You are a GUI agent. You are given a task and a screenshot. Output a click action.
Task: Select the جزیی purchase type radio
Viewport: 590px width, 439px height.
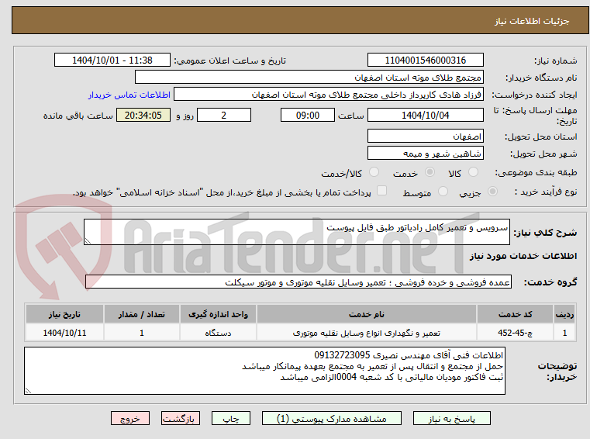coord(492,192)
